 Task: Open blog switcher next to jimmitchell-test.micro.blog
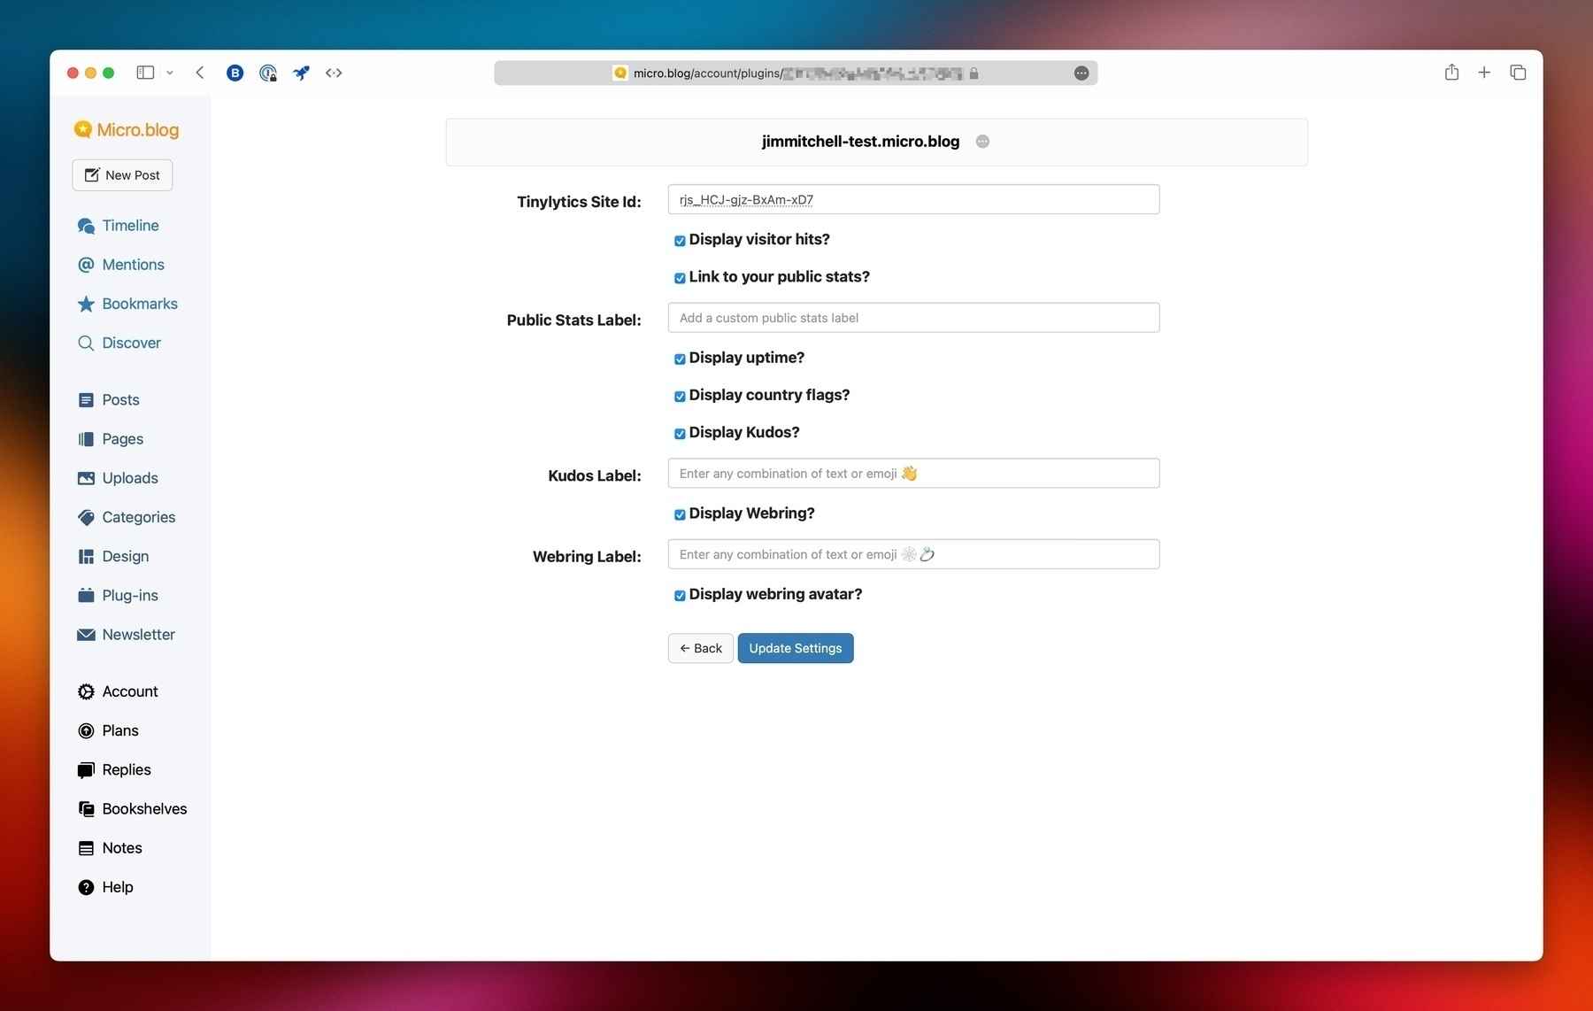[982, 142]
